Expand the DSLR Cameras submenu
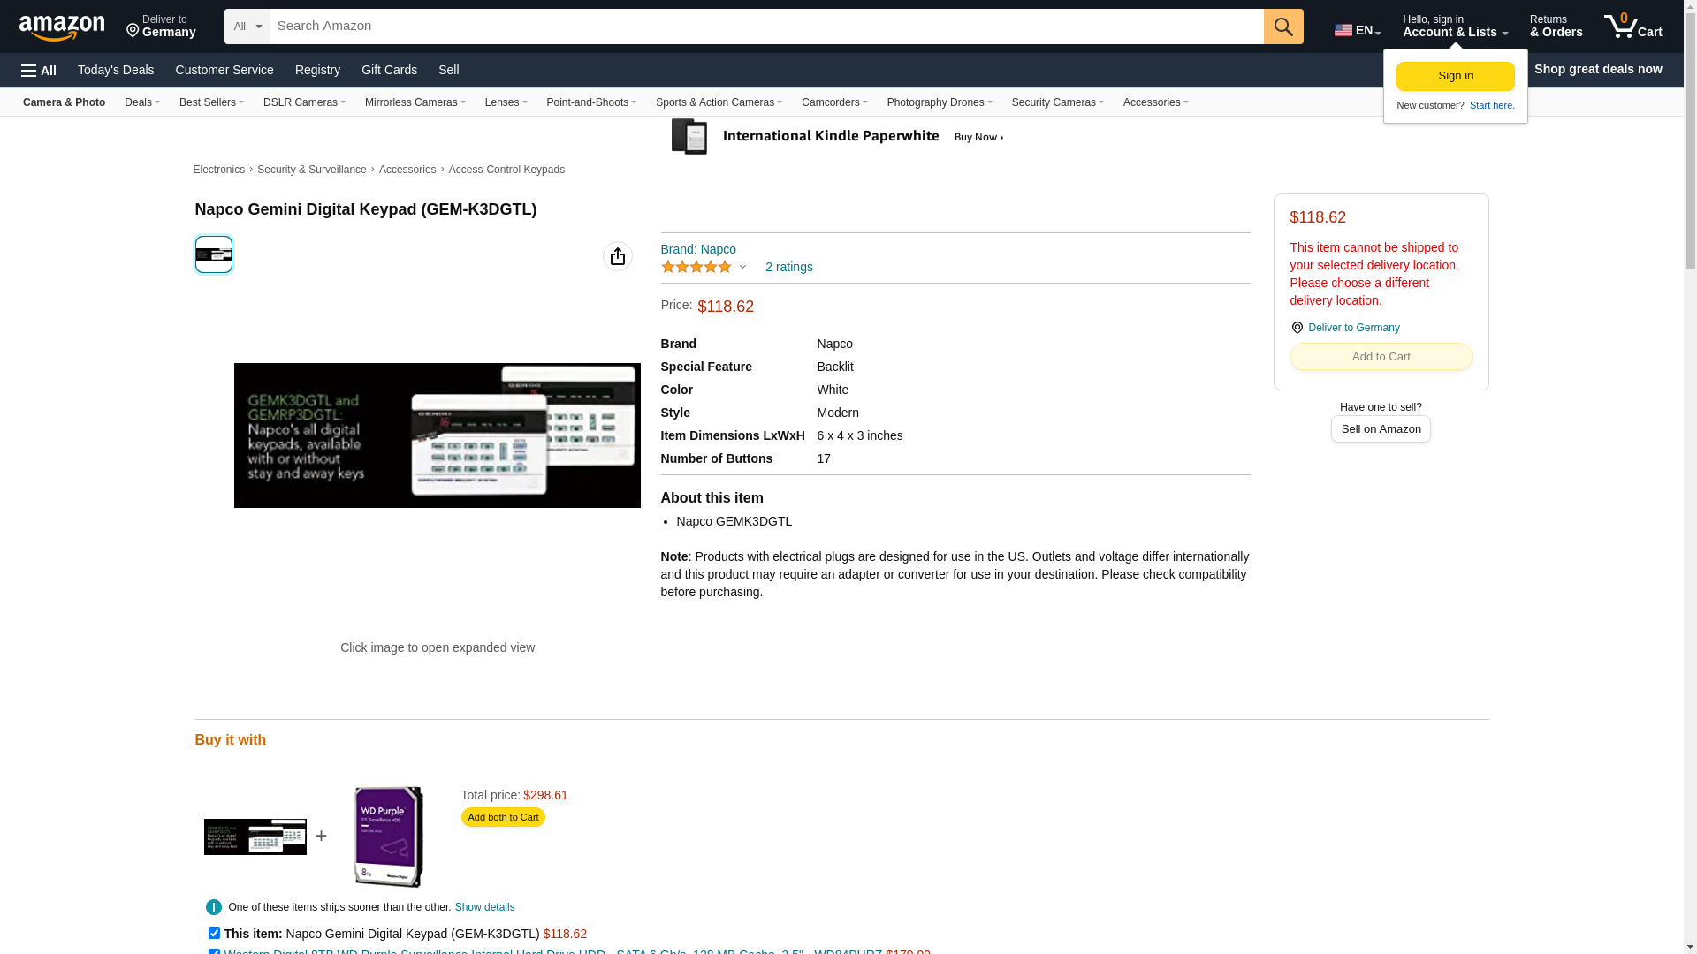This screenshot has width=1697, height=954. click(304, 102)
